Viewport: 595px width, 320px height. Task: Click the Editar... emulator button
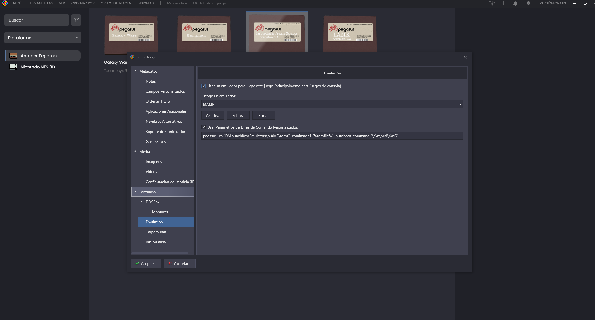[x=238, y=115]
